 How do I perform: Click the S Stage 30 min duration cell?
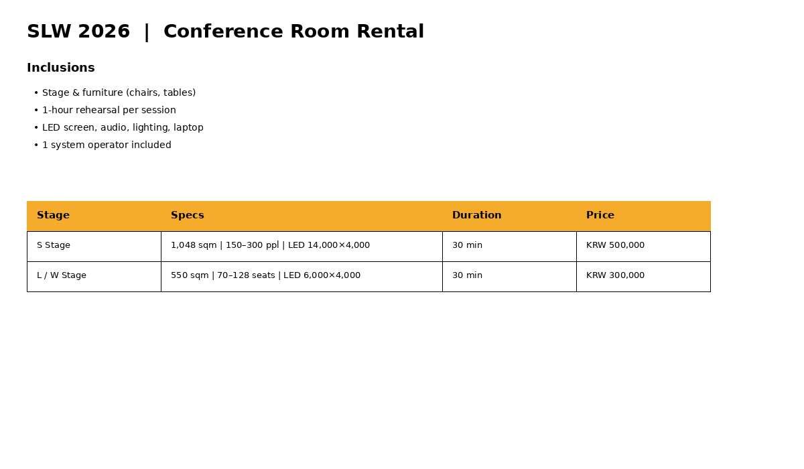point(467,246)
